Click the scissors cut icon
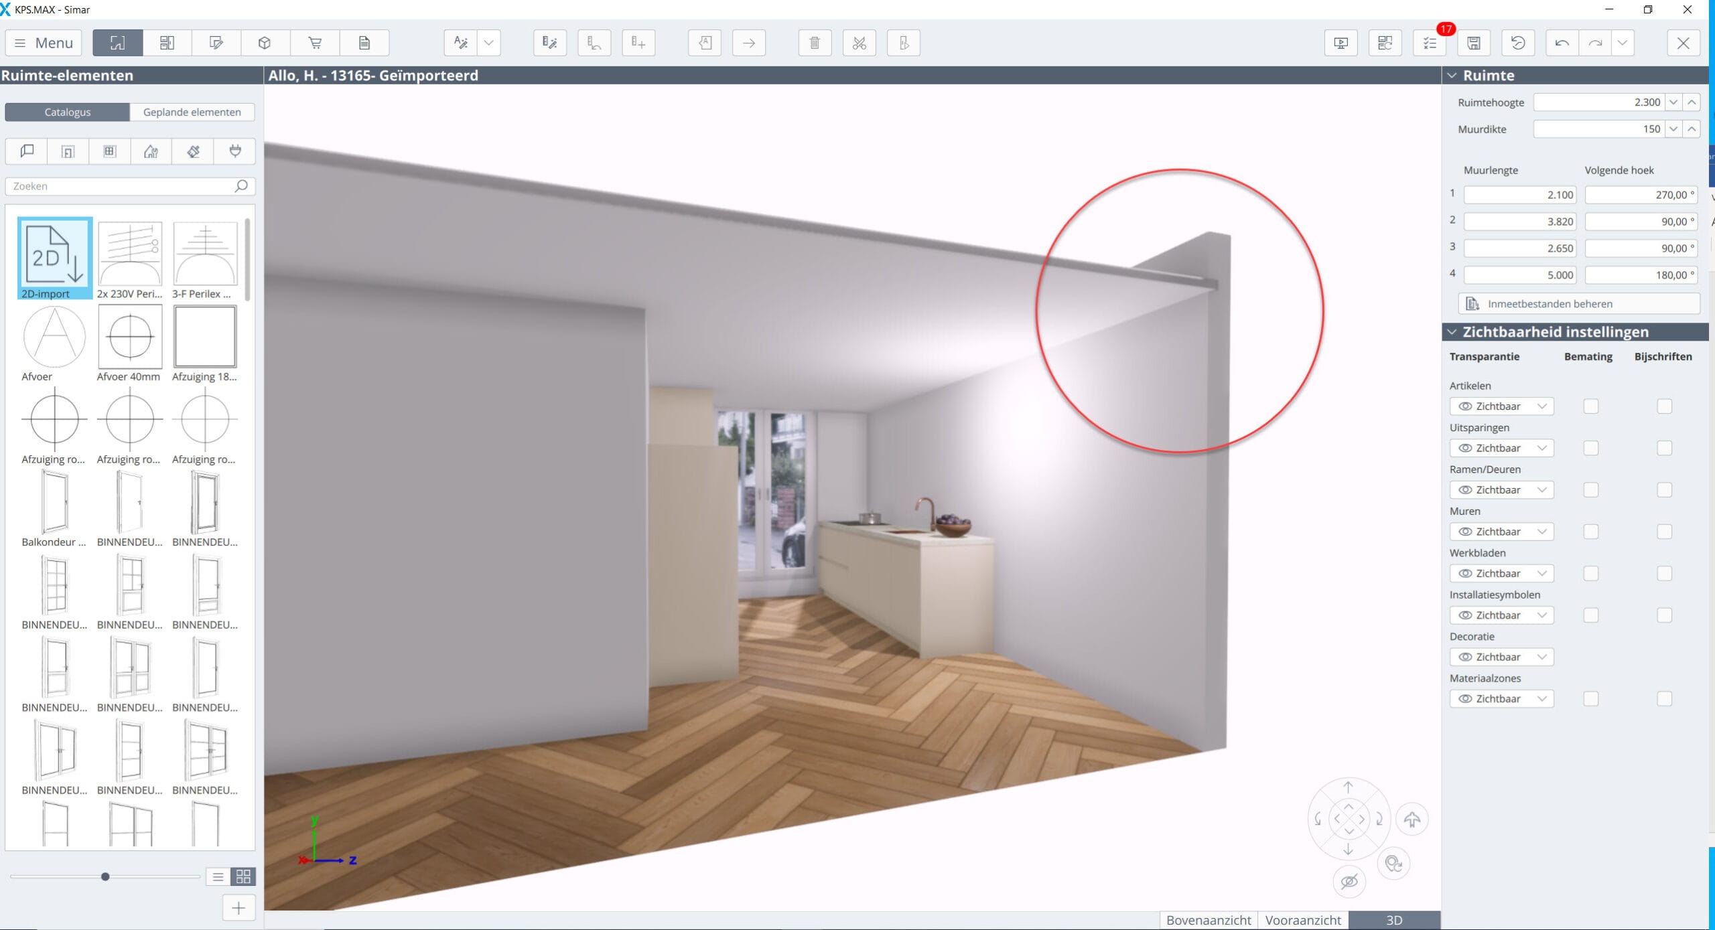 pyautogui.click(x=859, y=43)
